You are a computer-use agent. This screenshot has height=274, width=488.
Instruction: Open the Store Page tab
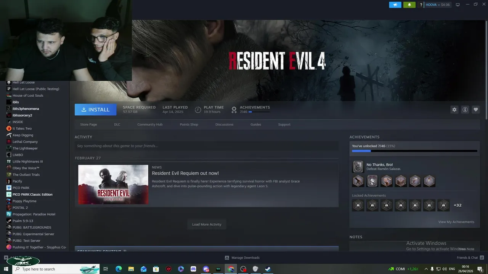88,124
